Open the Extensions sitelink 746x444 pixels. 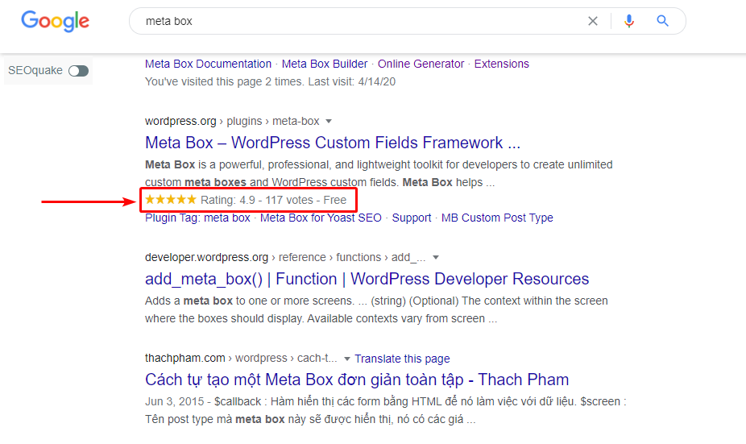click(x=502, y=64)
